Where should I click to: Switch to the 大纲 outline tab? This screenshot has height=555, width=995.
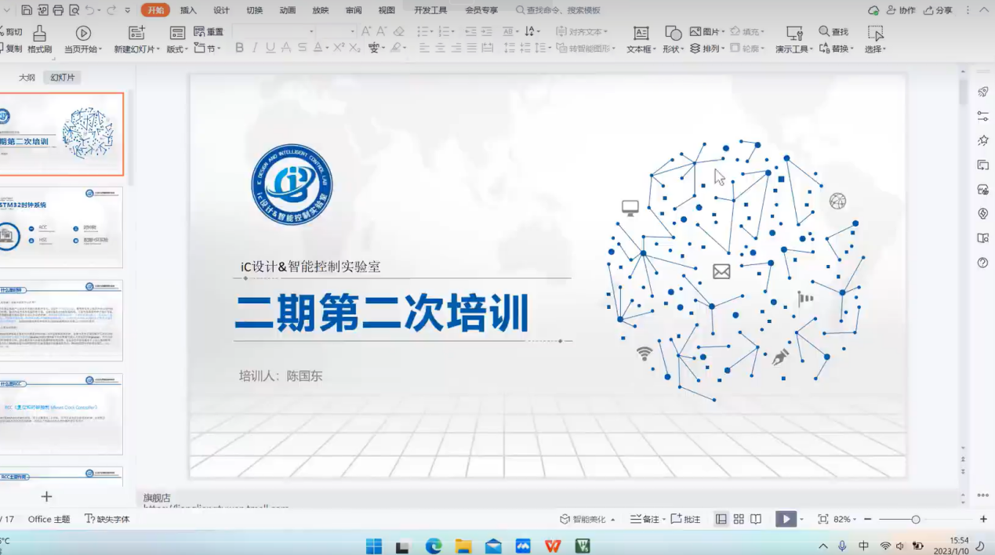point(27,78)
